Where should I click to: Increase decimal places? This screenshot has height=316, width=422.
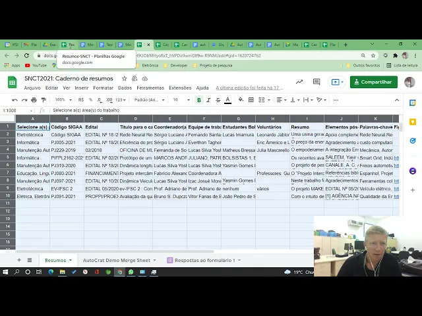109,100
